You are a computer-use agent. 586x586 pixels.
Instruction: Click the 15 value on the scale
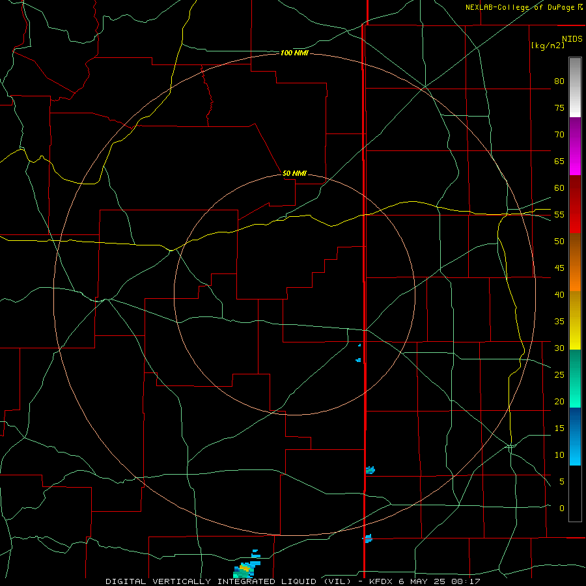559,428
